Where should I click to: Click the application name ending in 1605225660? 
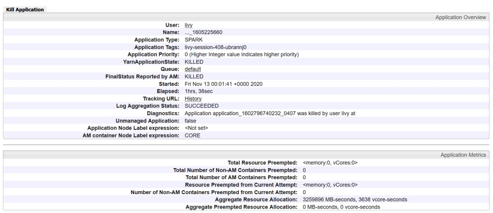[203, 33]
